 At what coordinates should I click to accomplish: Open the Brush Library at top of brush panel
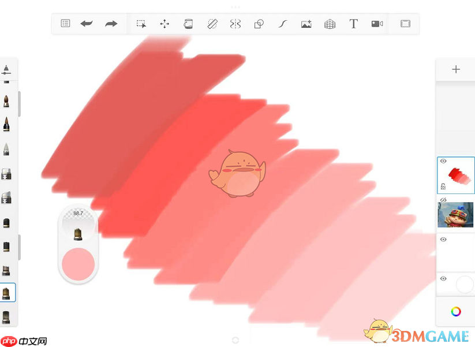(x=6, y=69)
